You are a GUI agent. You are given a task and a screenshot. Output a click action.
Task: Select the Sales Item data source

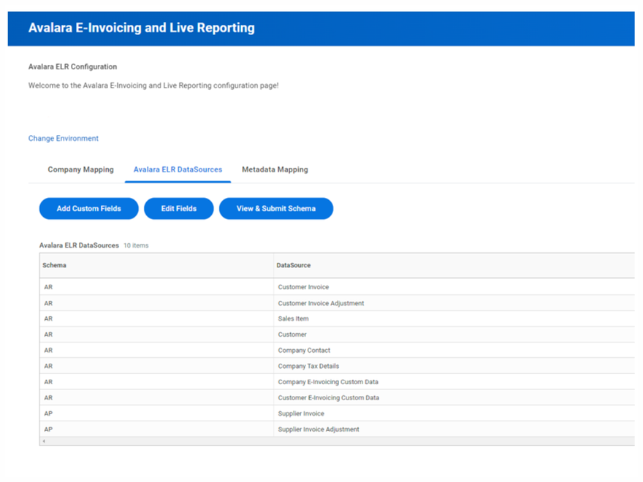pos(292,318)
